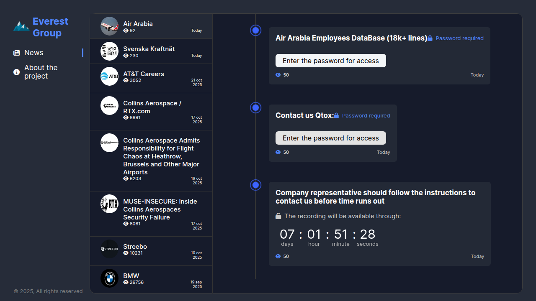
Task: Click the Streebo logo avatar
Action: tap(110, 249)
